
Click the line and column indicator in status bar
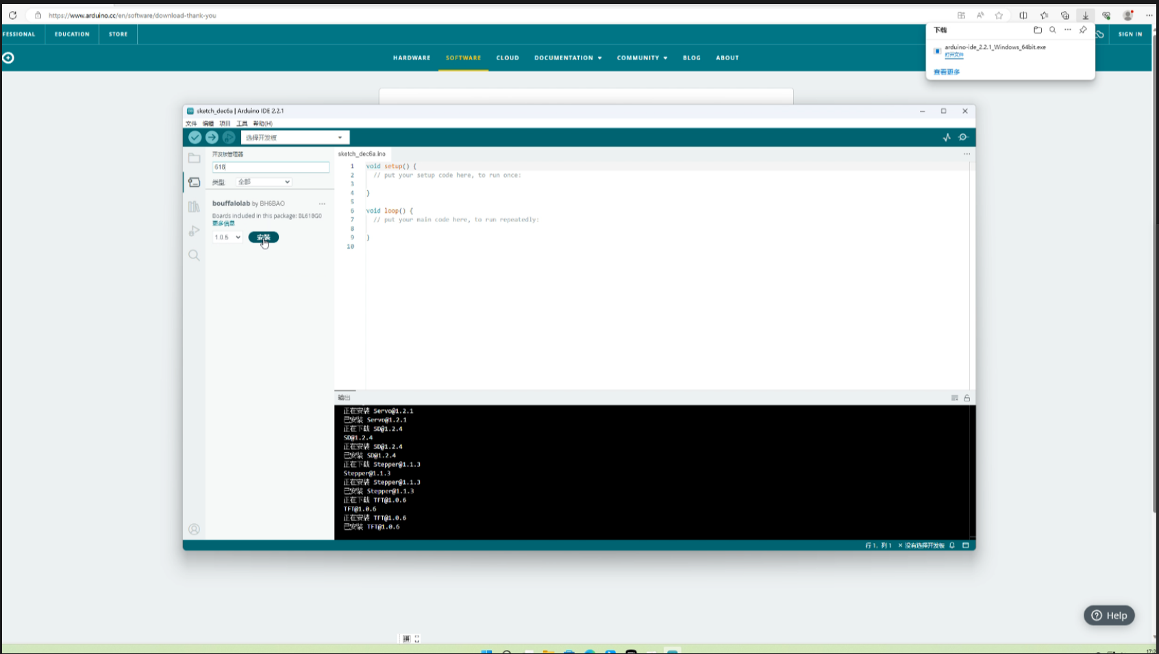[878, 546]
